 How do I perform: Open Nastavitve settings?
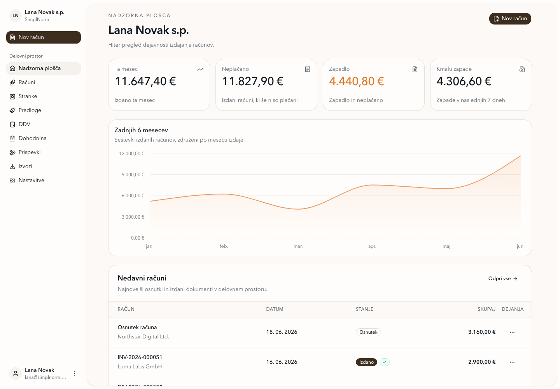pyautogui.click(x=44, y=180)
